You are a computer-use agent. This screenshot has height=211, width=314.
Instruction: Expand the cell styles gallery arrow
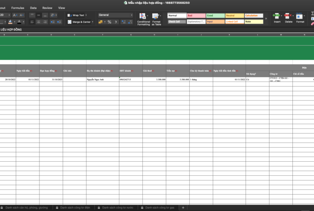pyautogui.click(x=267, y=19)
